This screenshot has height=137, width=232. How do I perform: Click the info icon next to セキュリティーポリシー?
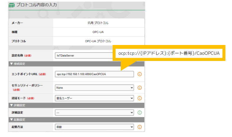[140, 88]
